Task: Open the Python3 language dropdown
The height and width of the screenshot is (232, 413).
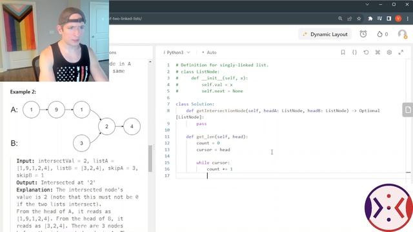Action: (177, 52)
